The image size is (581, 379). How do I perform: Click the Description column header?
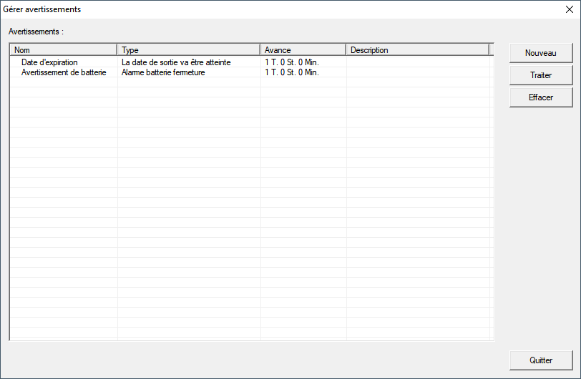point(417,50)
